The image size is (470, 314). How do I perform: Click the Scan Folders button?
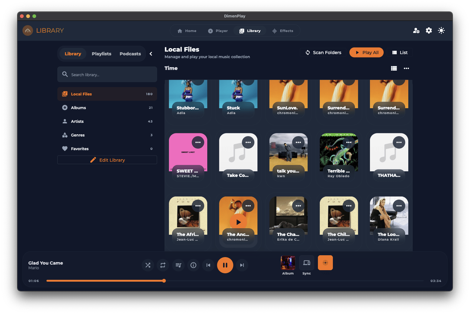pos(323,53)
